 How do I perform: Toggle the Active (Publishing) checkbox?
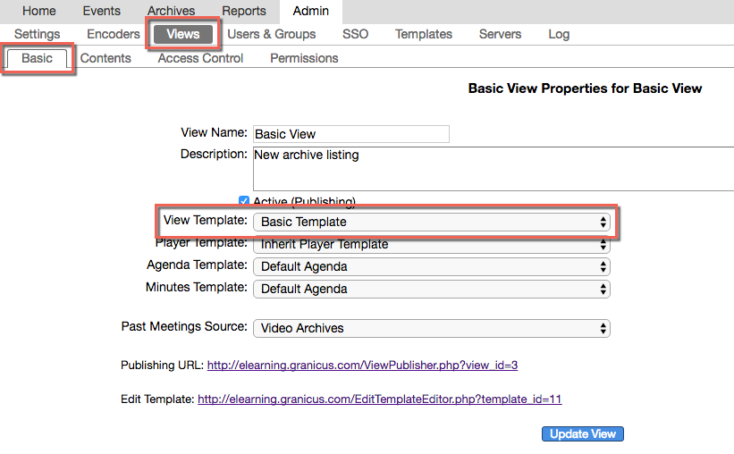(x=244, y=200)
